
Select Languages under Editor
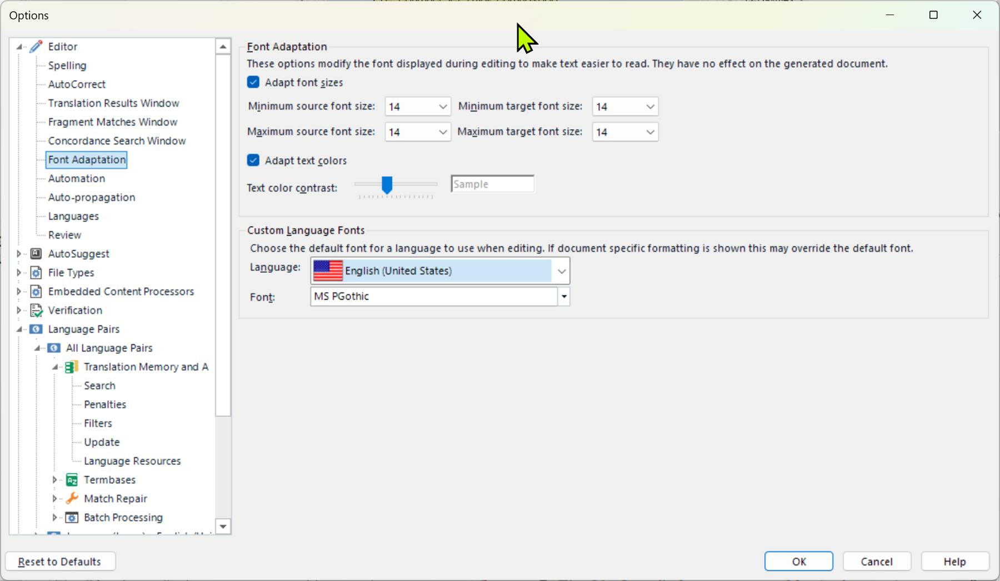[x=73, y=217]
